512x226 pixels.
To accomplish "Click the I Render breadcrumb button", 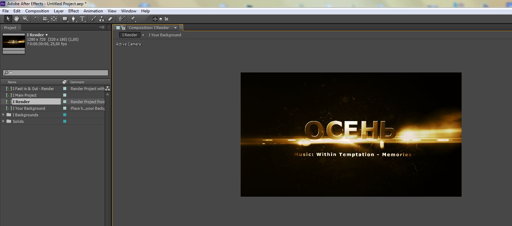I will click(130, 35).
